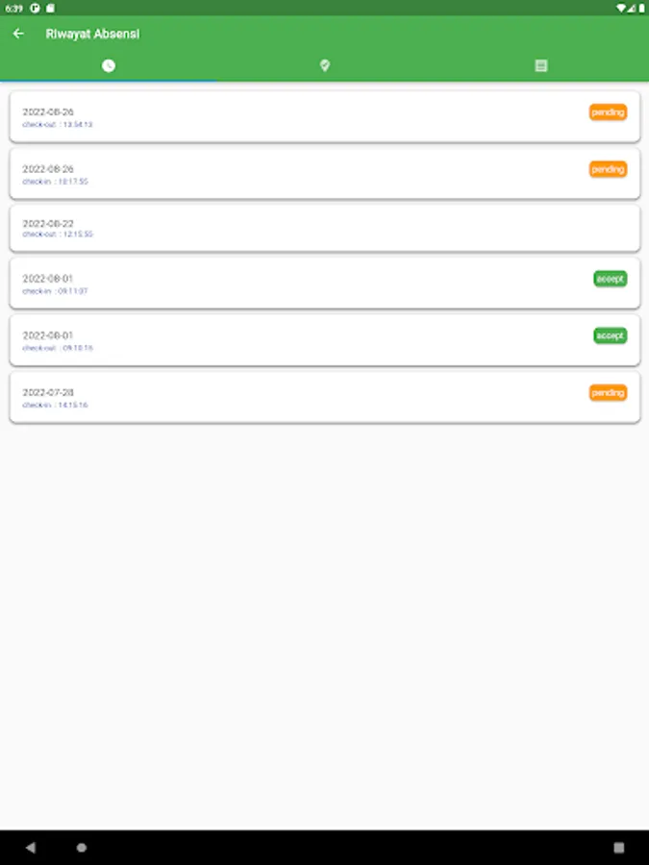Tap pending badge on 2022-08-26 check-in
Viewport: 649px width, 865px height.
point(608,169)
